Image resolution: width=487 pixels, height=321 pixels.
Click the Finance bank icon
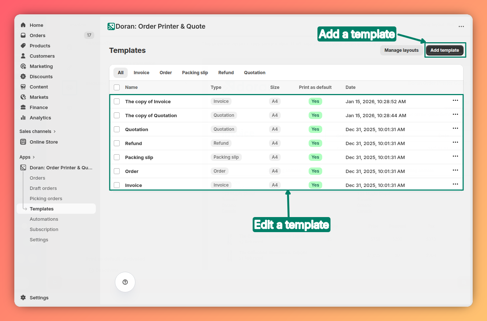23,107
